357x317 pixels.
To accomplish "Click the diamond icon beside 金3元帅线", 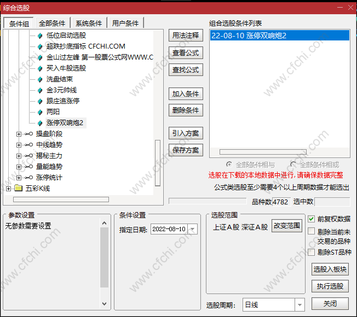I will click(40, 90).
